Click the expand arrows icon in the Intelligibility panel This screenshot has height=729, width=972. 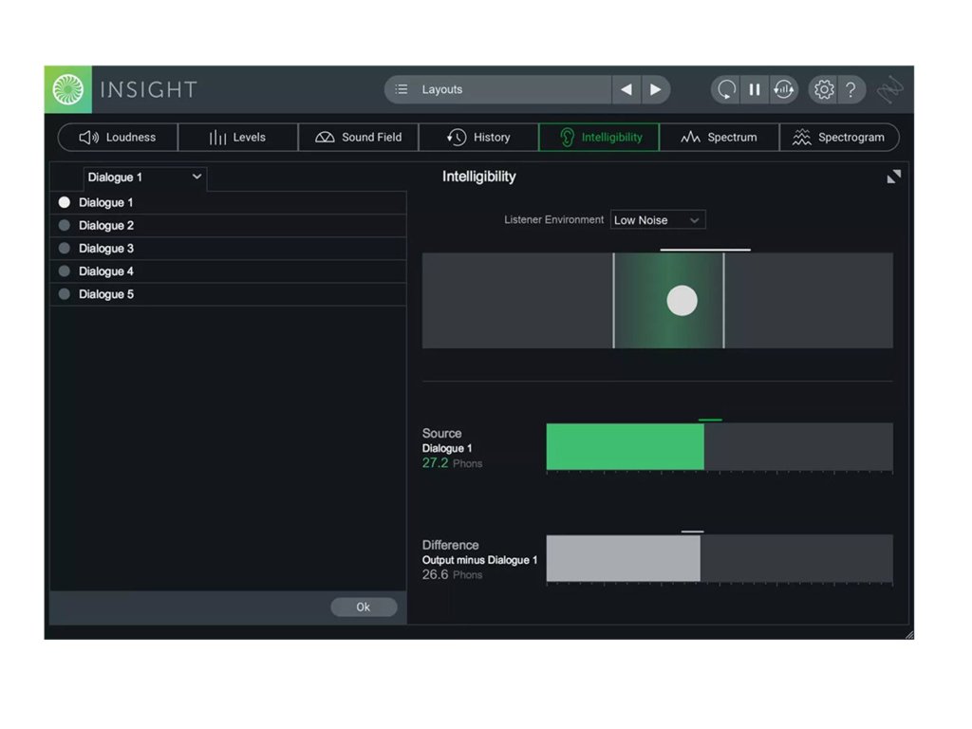[x=893, y=177]
